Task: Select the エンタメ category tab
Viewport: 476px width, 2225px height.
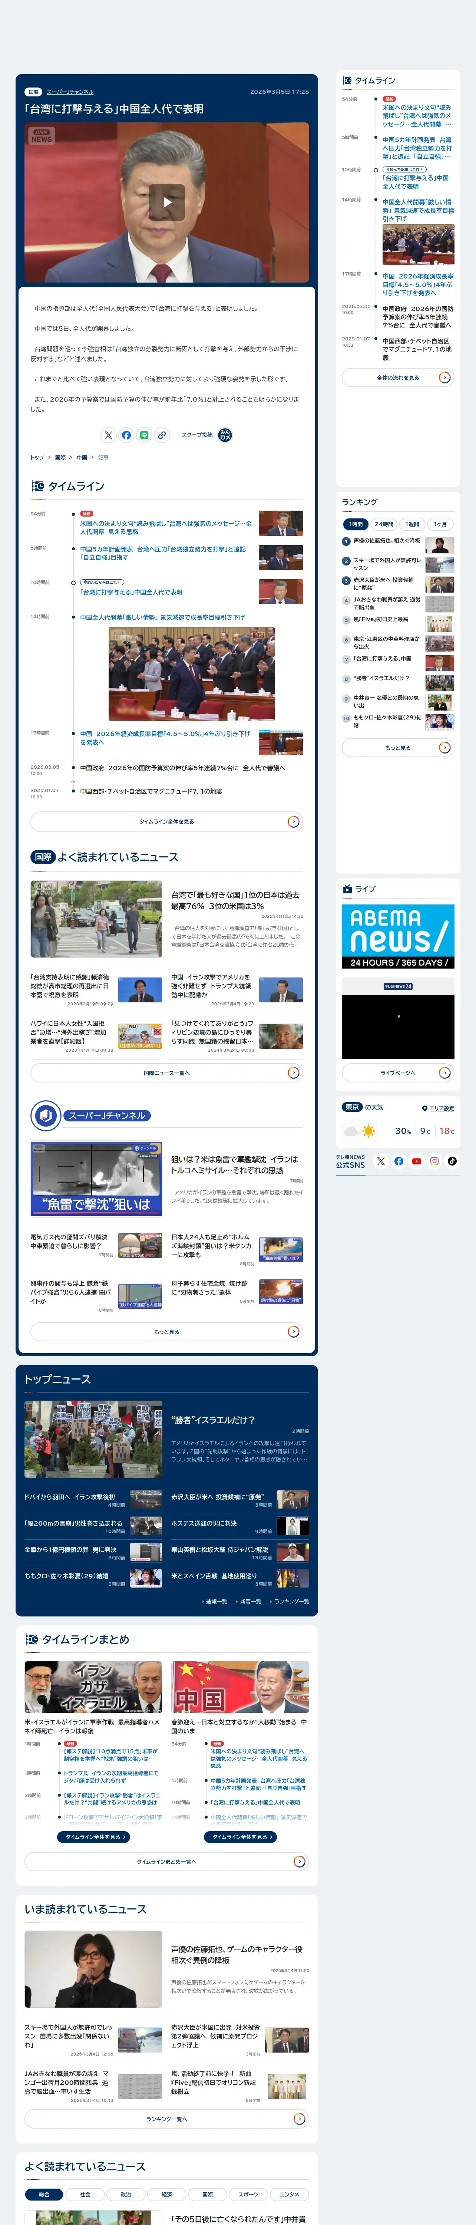Action: point(290,2195)
